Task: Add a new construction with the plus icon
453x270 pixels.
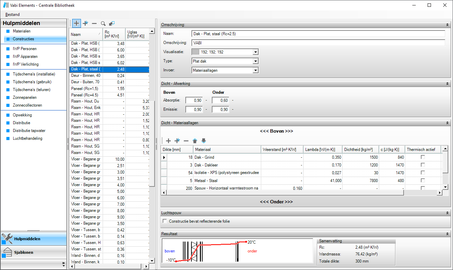Action: (77, 23)
